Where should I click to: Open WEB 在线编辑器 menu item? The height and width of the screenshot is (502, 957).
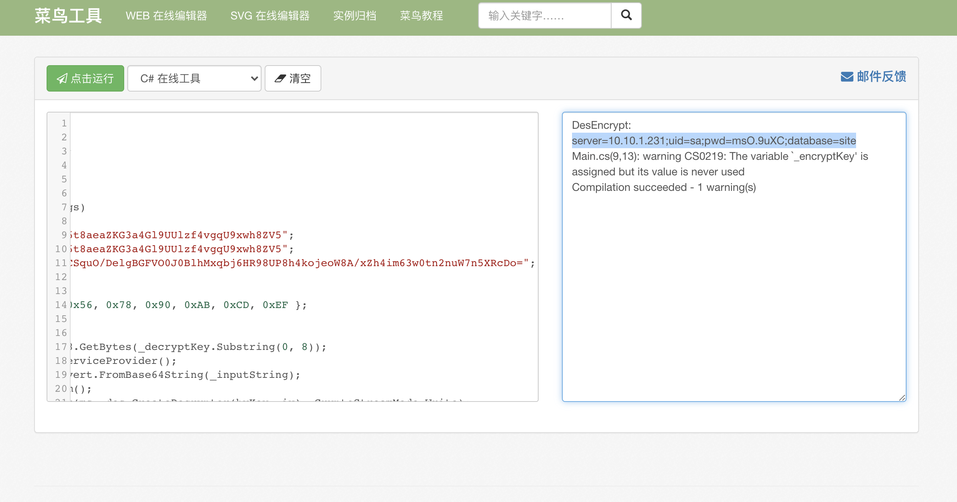166,16
